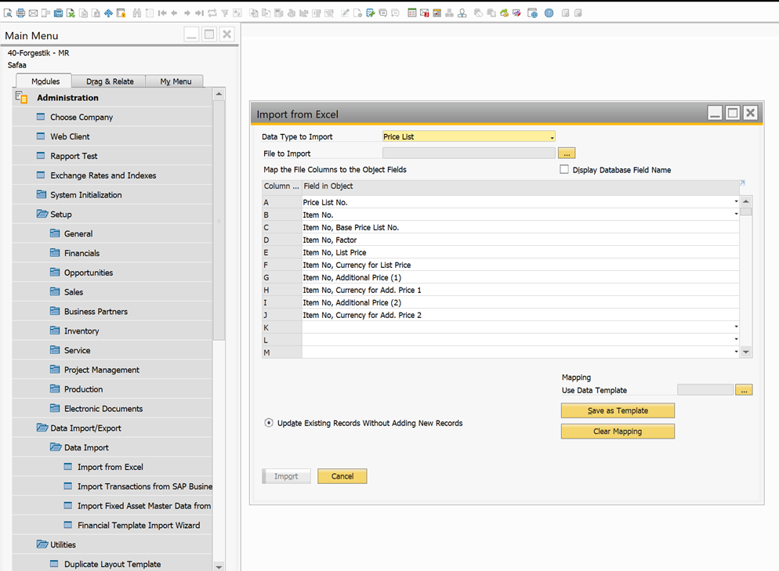Enable Display Database Field Name
Image resolution: width=779 pixels, height=571 pixels.
(x=564, y=169)
